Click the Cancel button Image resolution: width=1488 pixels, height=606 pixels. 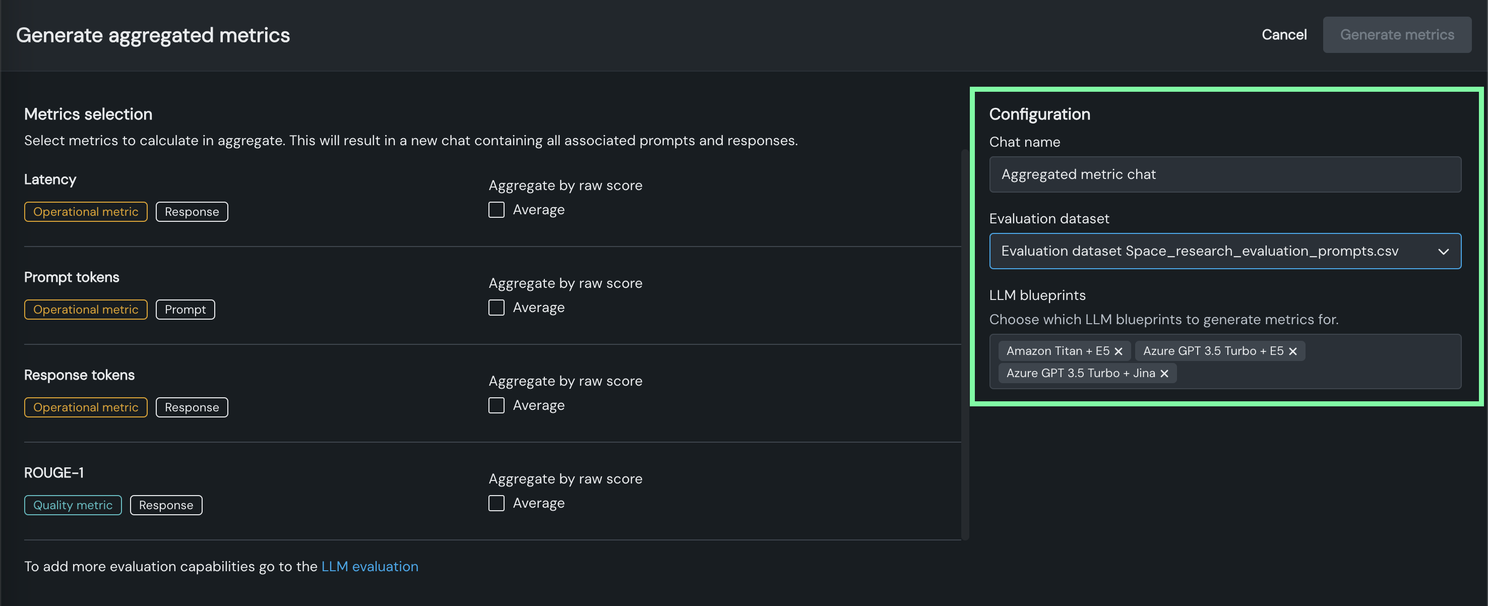tap(1283, 35)
